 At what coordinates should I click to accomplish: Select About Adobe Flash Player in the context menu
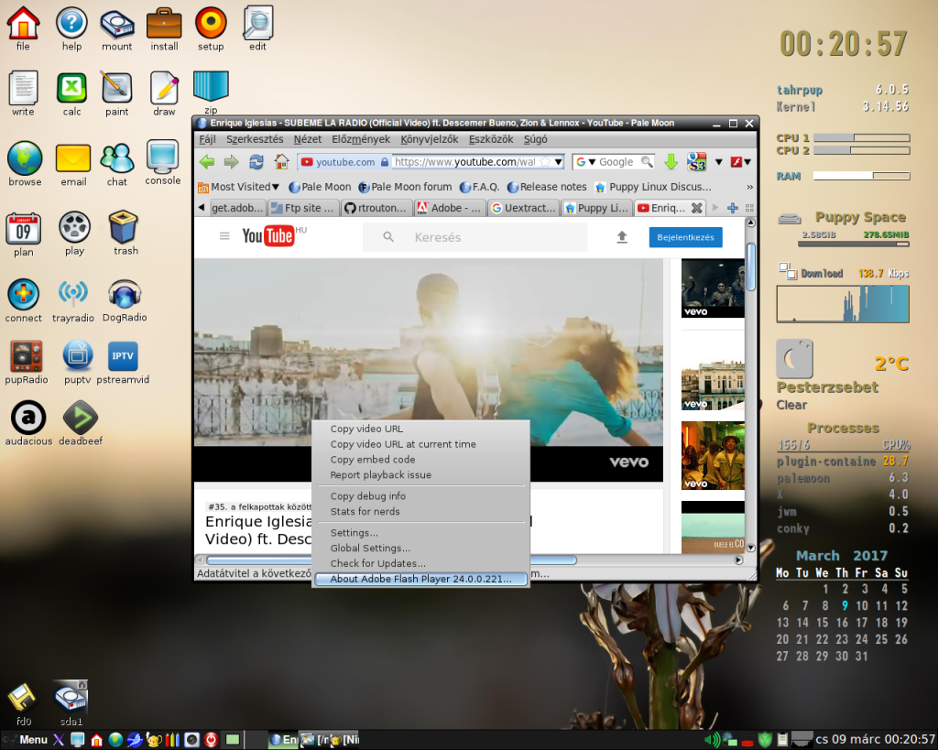(x=420, y=579)
